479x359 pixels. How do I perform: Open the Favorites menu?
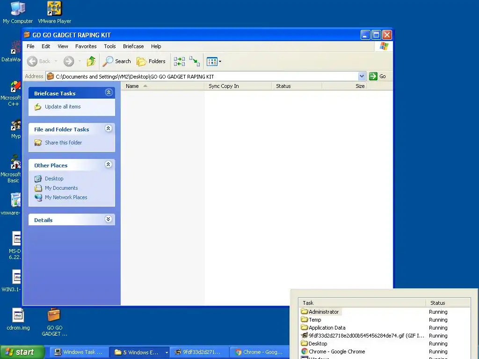point(86,46)
